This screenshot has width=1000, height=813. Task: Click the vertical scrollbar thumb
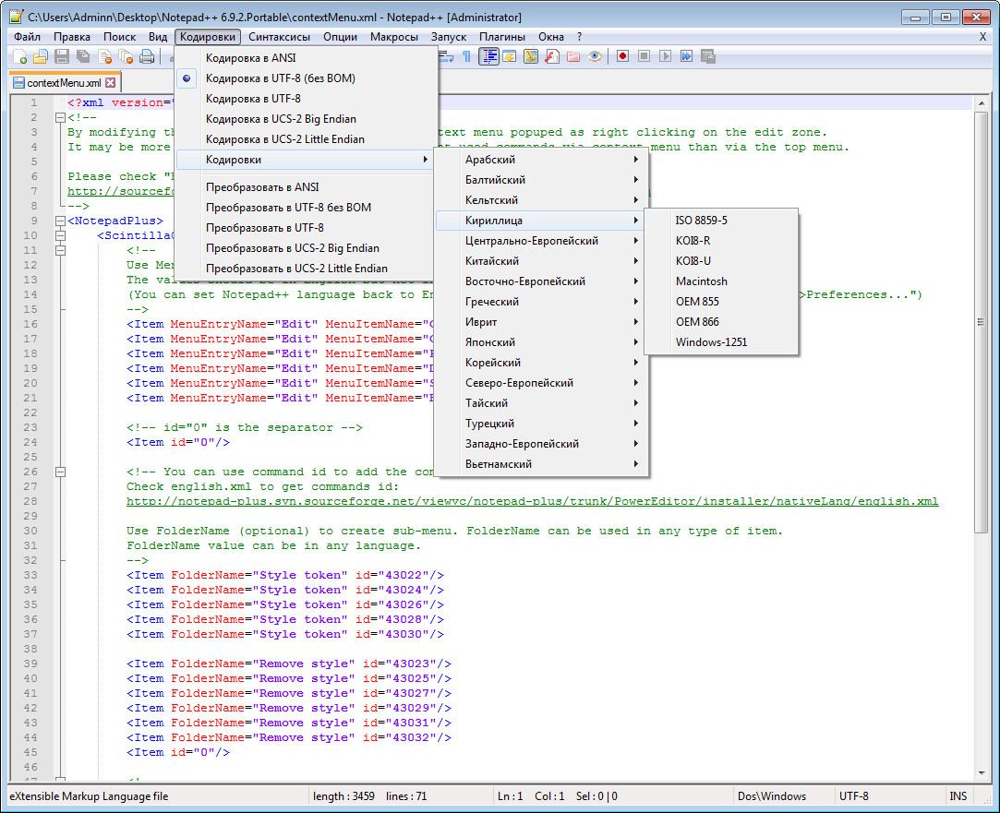pyautogui.click(x=981, y=321)
